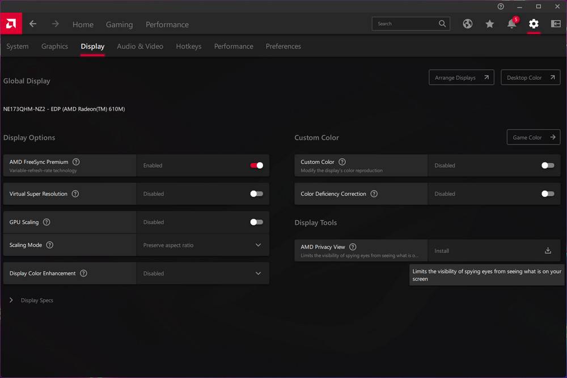
Task: Turn on the Custom Color toggle
Action: click(x=548, y=165)
